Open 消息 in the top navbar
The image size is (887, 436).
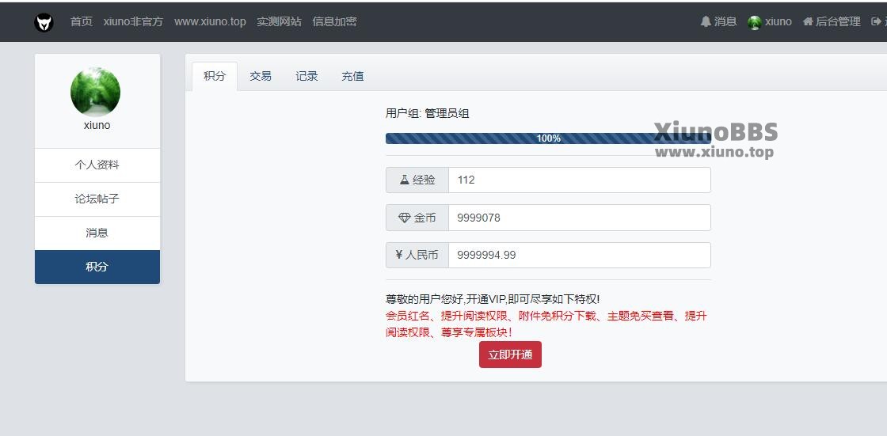pos(725,21)
